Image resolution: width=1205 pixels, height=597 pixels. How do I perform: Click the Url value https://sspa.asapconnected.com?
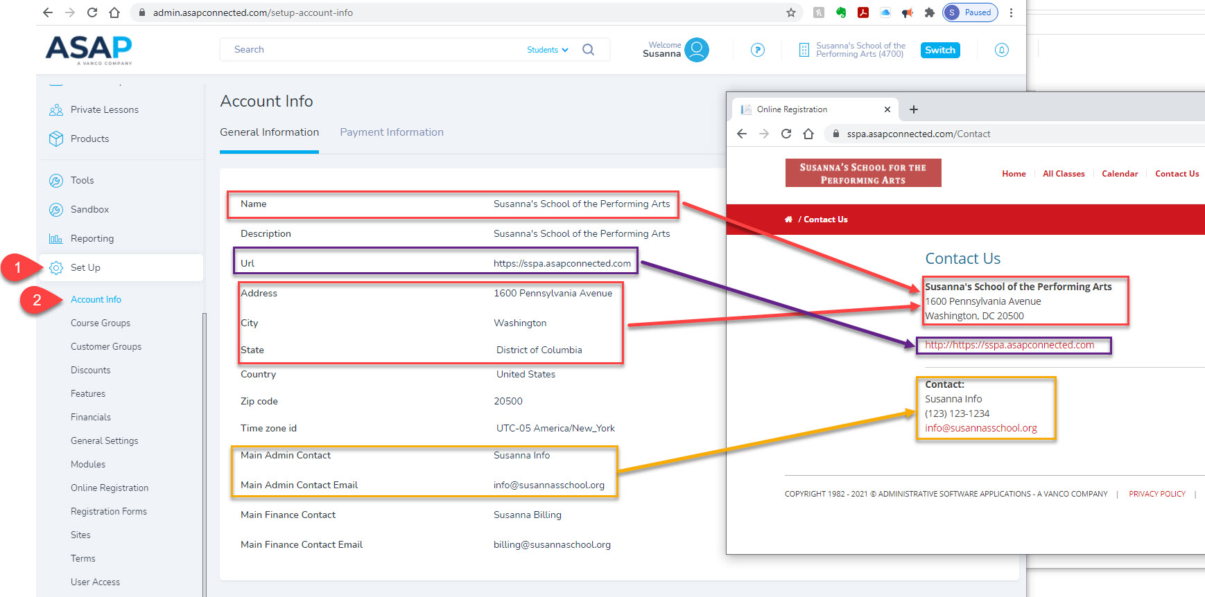(562, 263)
